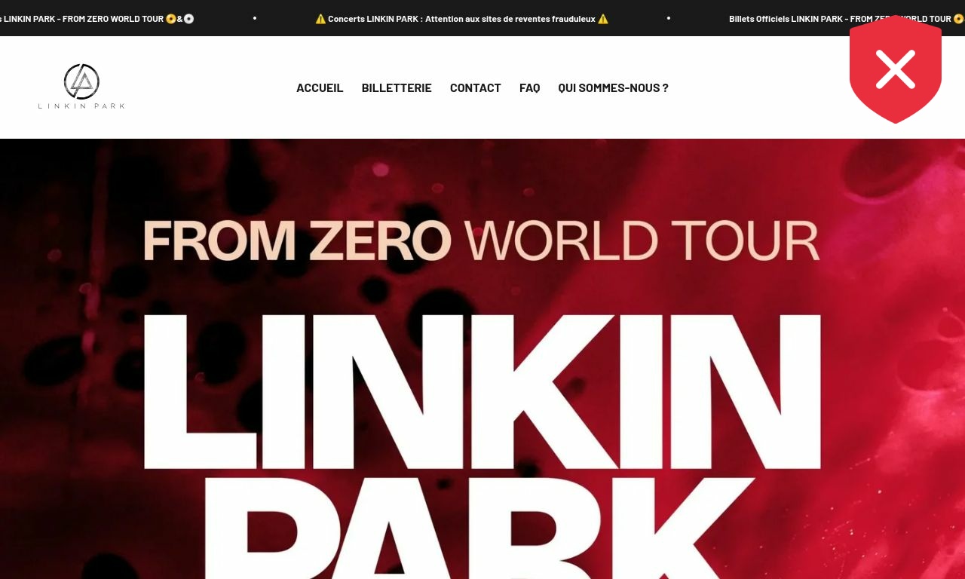
Task: Click the silver disc emoji after the ampersand
Action: 188,19
